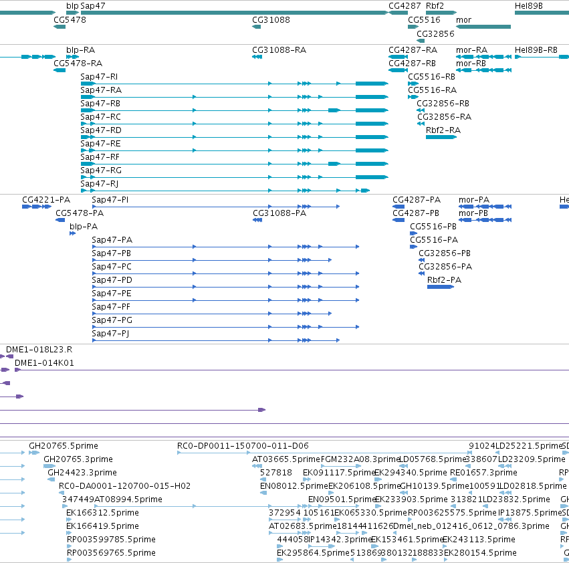Click transcript CG5478-RA
Screen dimensions: 569x563
(x=60, y=70)
